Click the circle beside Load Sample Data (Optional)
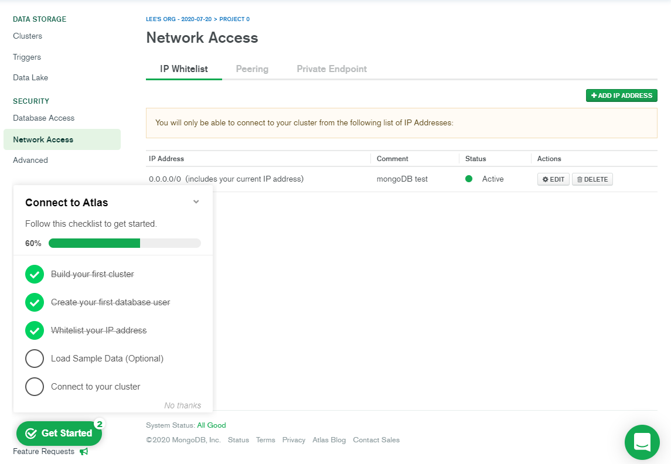The image size is (671, 464). coord(35,359)
